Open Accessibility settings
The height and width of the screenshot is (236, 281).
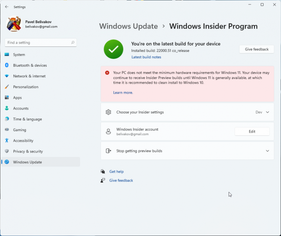coord(41,140)
